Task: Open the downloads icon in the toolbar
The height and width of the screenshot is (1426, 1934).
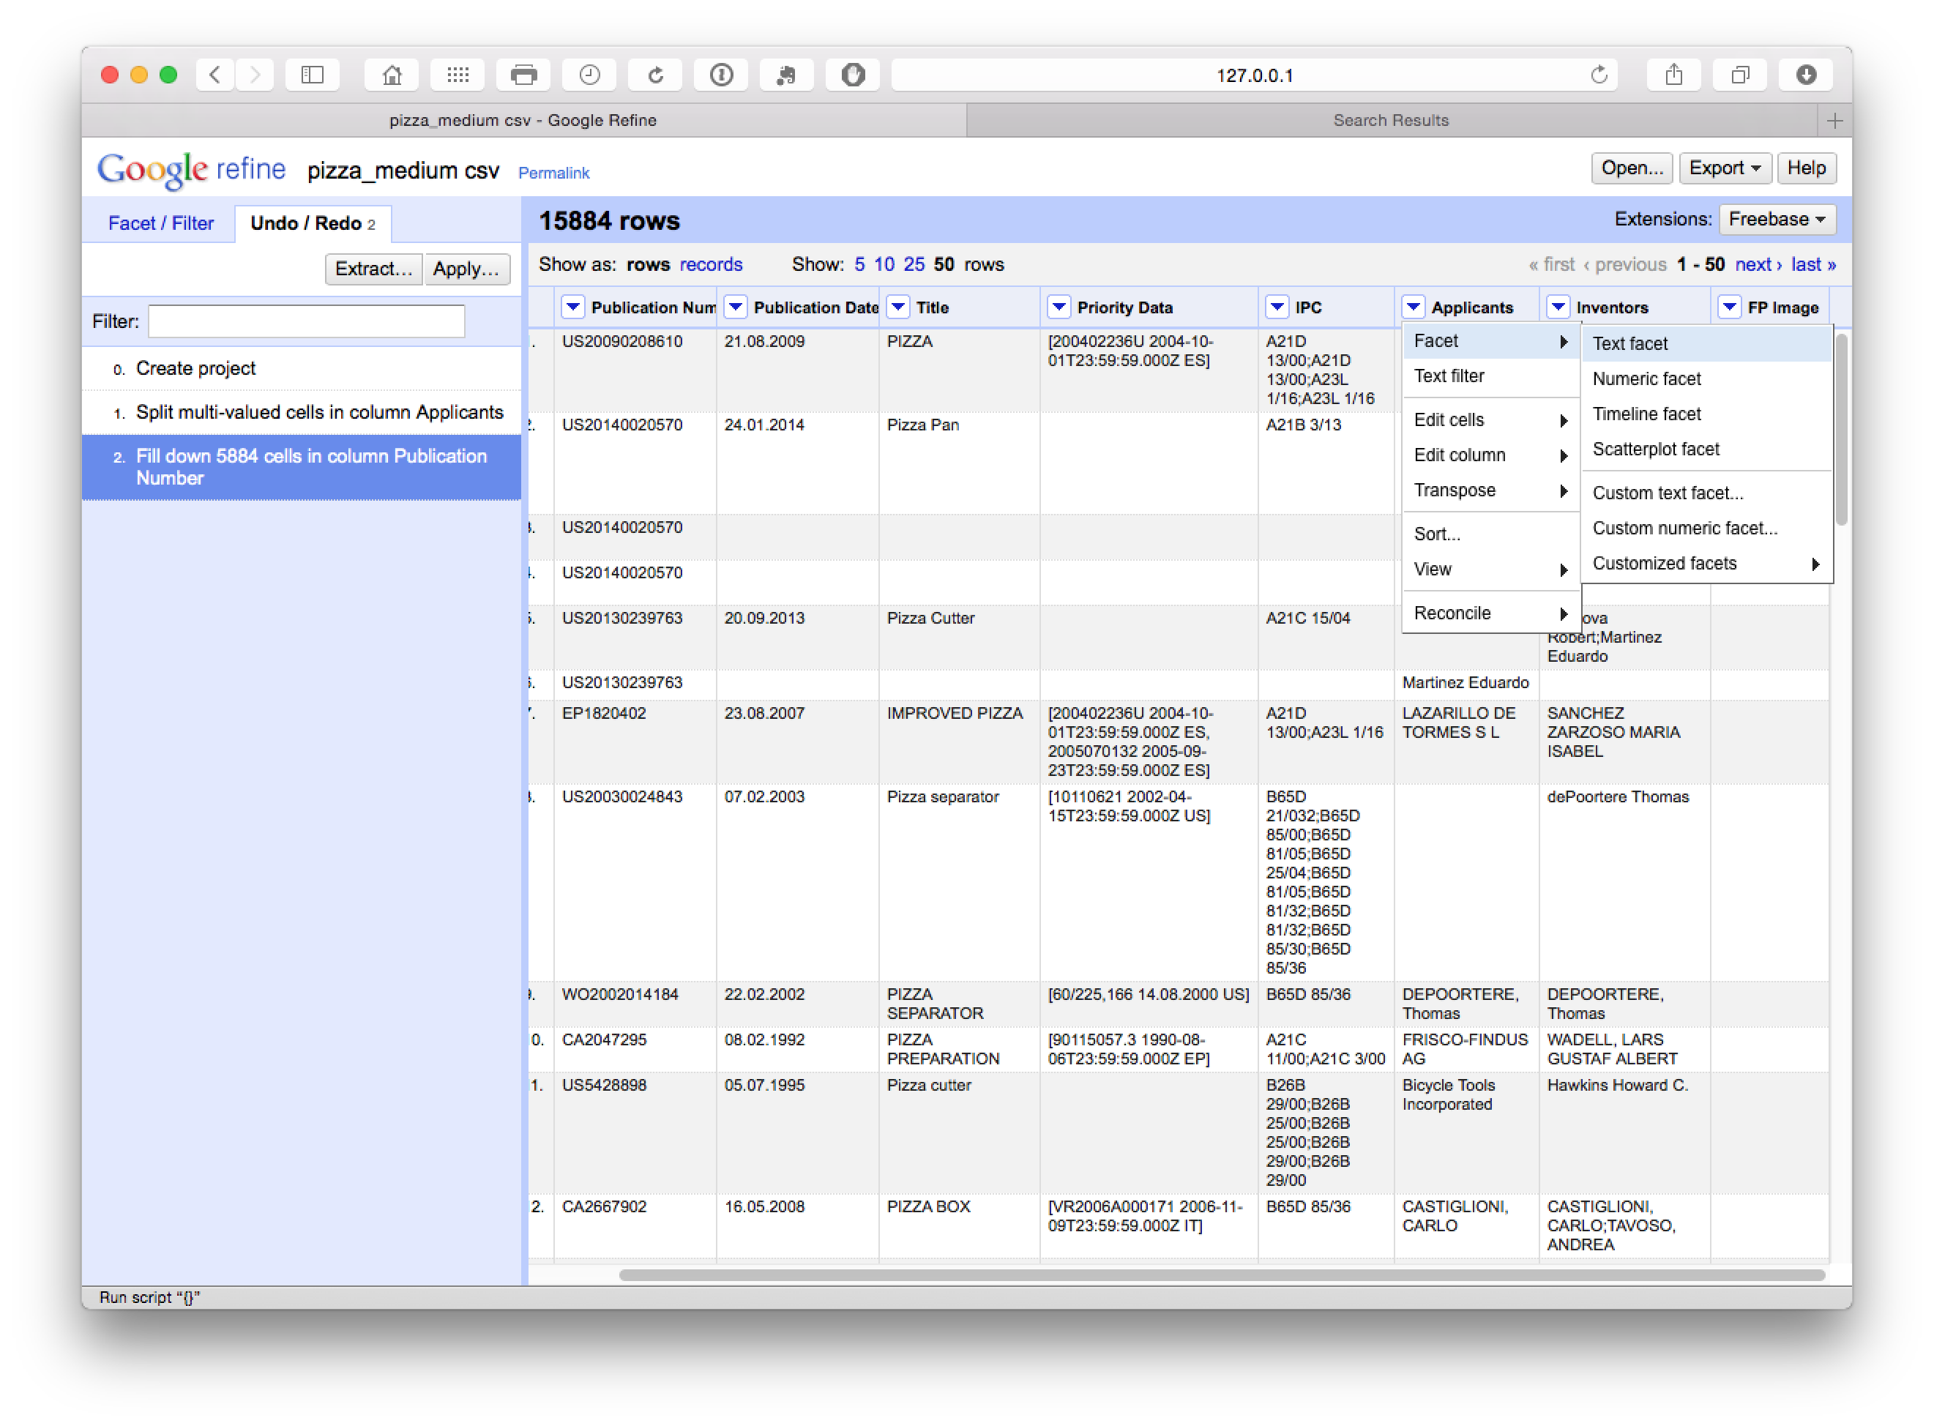Action: click(1805, 75)
